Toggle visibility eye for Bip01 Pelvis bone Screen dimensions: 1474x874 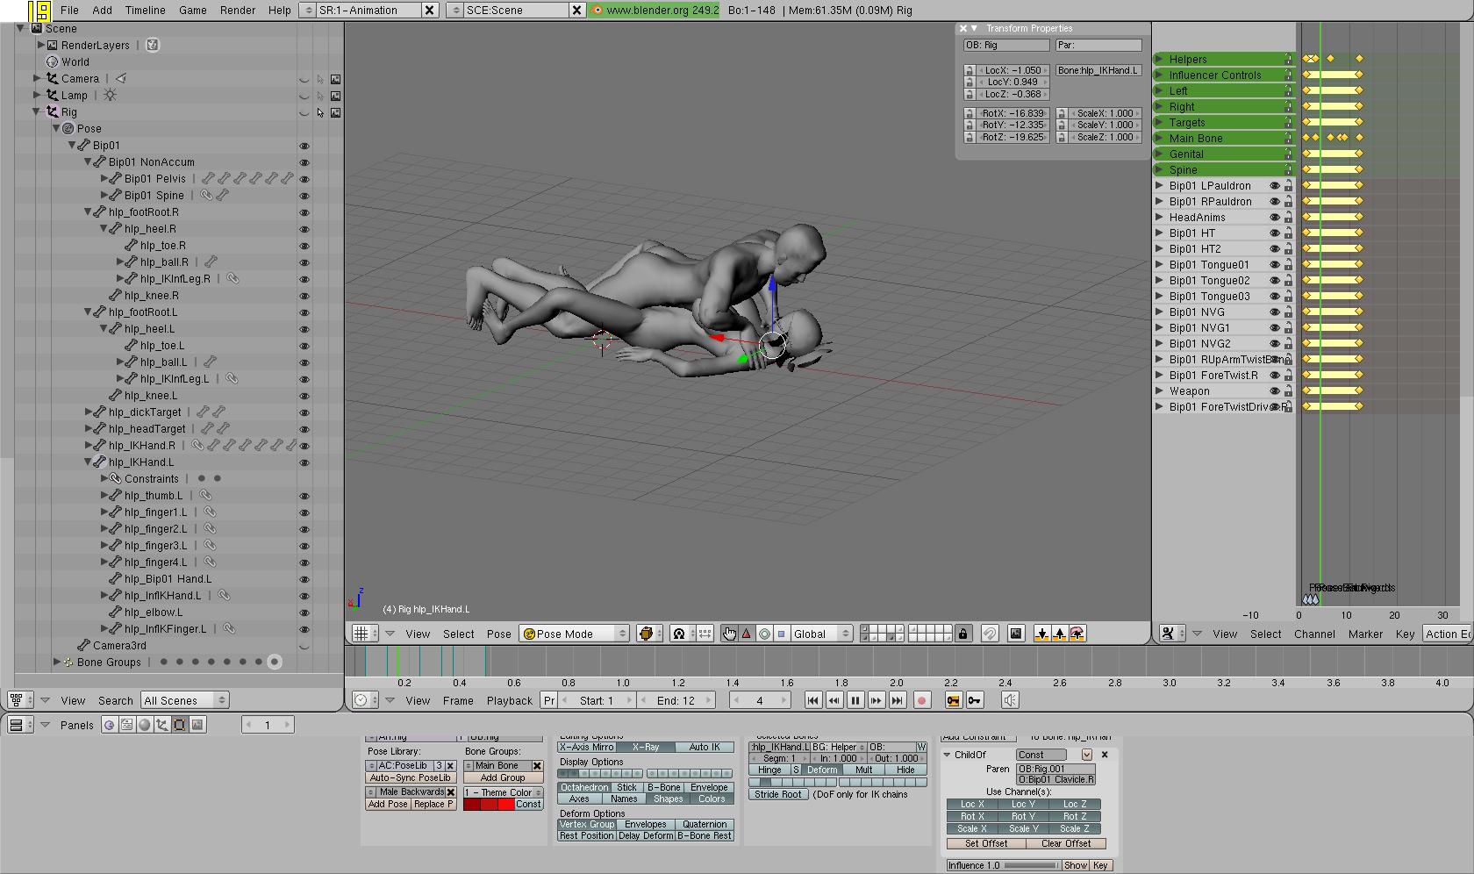304,179
